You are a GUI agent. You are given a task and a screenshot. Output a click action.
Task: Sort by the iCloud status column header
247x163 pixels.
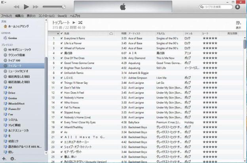[111, 33]
